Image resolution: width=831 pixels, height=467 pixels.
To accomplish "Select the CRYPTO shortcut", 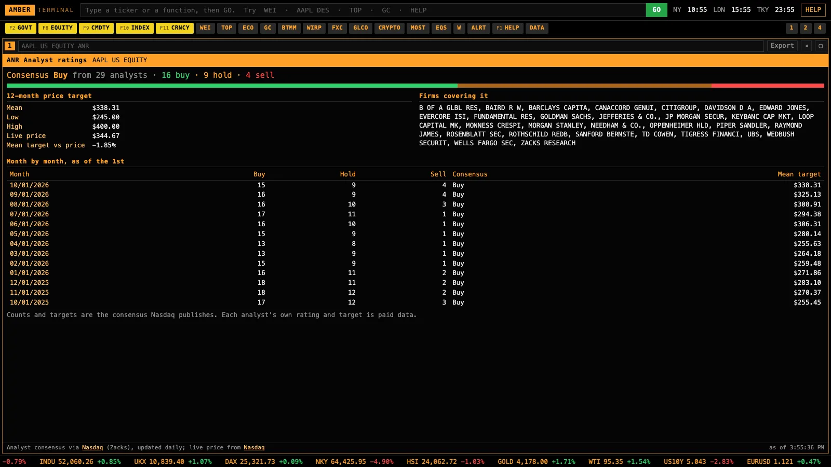I will (x=390, y=28).
